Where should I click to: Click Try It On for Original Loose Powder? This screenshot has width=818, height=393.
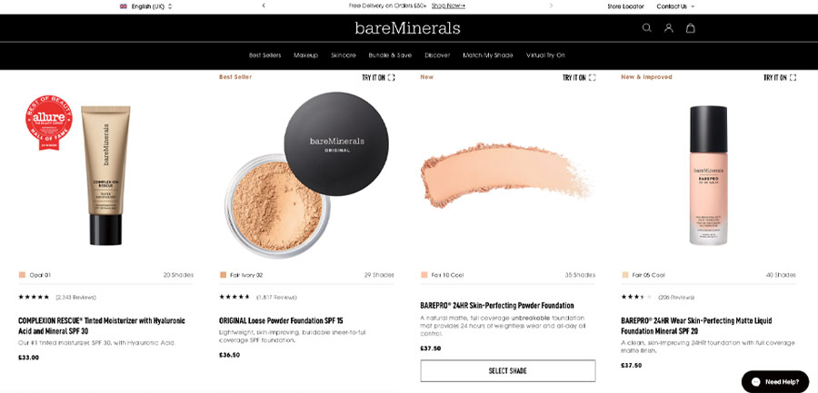tap(378, 77)
